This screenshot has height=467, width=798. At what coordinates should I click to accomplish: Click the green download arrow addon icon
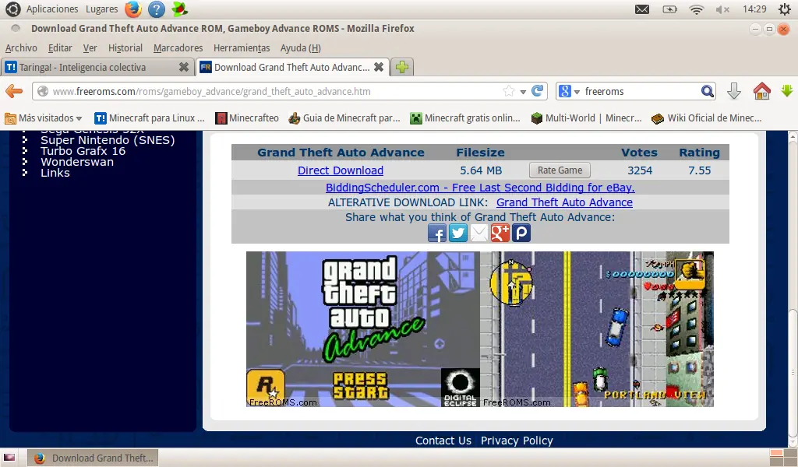coord(787,91)
